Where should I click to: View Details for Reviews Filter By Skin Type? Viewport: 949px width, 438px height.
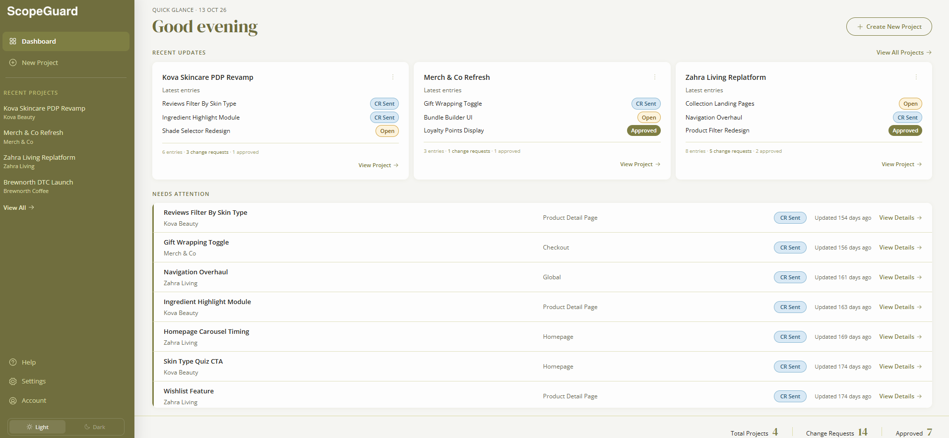(900, 218)
